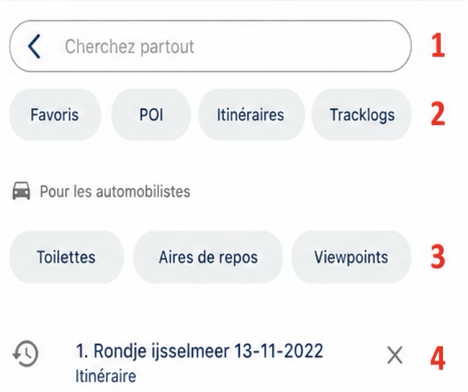Click the Pour les automobilistes heading text
The height and width of the screenshot is (392, 468).
[x=115, y=192]
